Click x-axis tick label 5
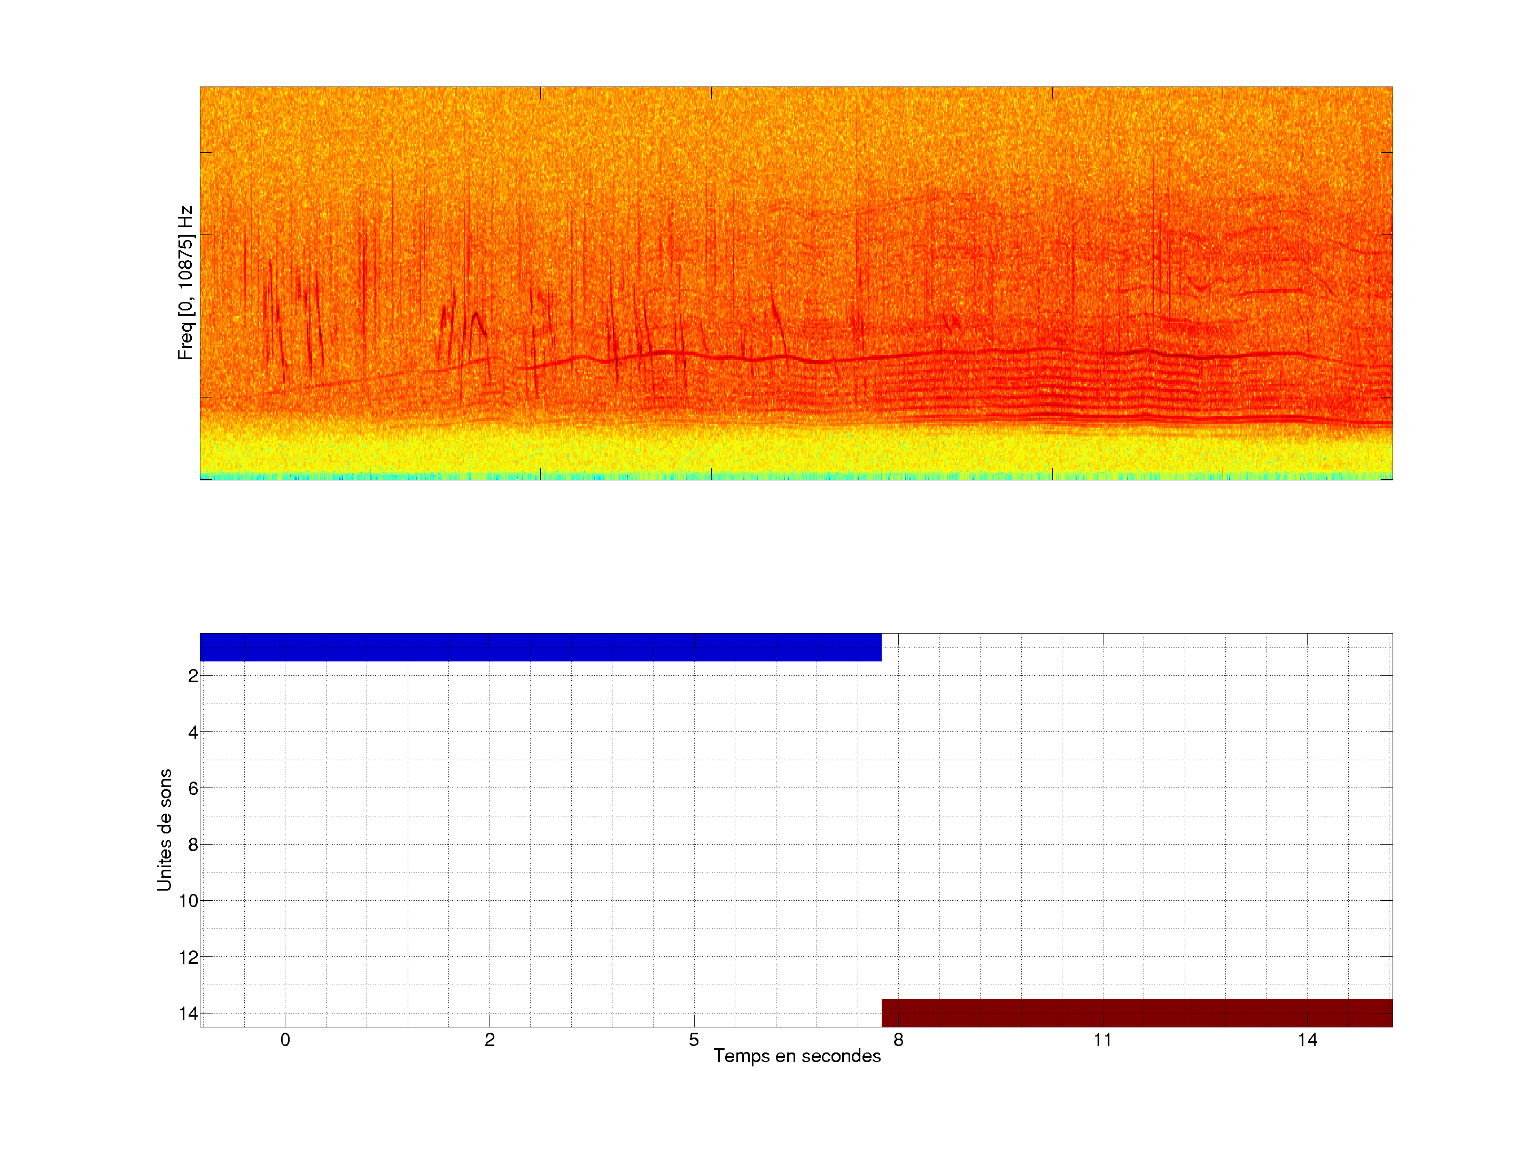 (694, 1040)
